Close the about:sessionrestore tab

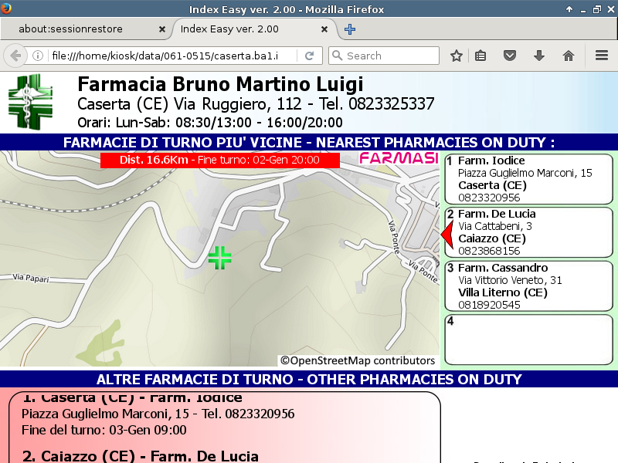tap(161, 29)
